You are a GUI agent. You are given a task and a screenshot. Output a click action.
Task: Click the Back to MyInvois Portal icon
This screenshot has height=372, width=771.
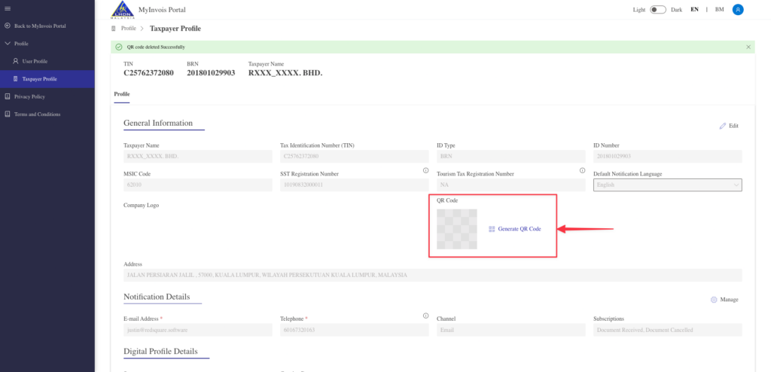[8, 26]
